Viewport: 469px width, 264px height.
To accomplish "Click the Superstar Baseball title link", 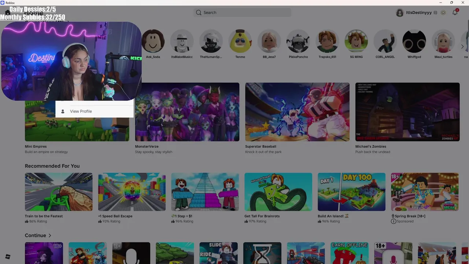I will click(261, 146).
